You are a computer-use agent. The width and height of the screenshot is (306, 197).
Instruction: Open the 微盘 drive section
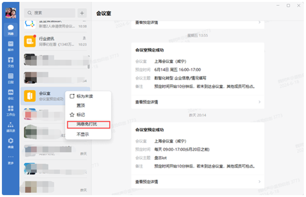tap(11, 143)
